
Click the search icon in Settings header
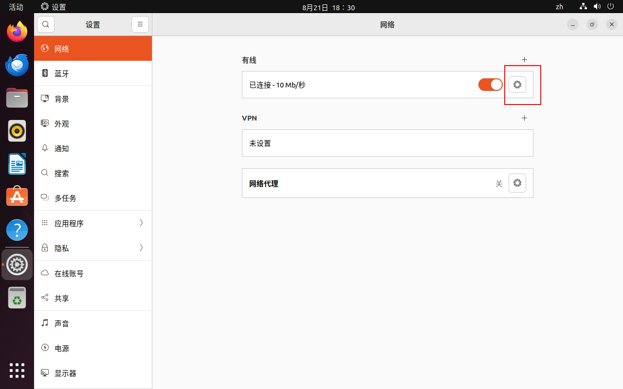click(x=46, y=24)
